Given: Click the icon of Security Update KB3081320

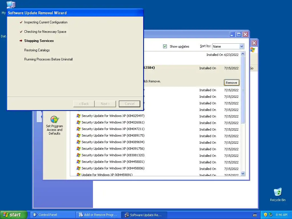Looking at the screenshot, I should click(78, 155).
